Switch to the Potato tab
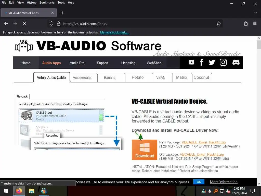 point(138,78)
